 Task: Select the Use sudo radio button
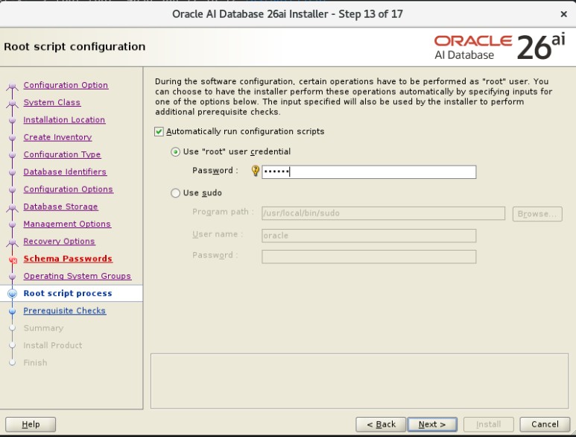tap(176, 193)
